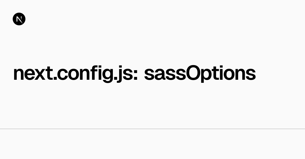
Task: Click the Next.js logo icon
Action: tap(19, 19)
